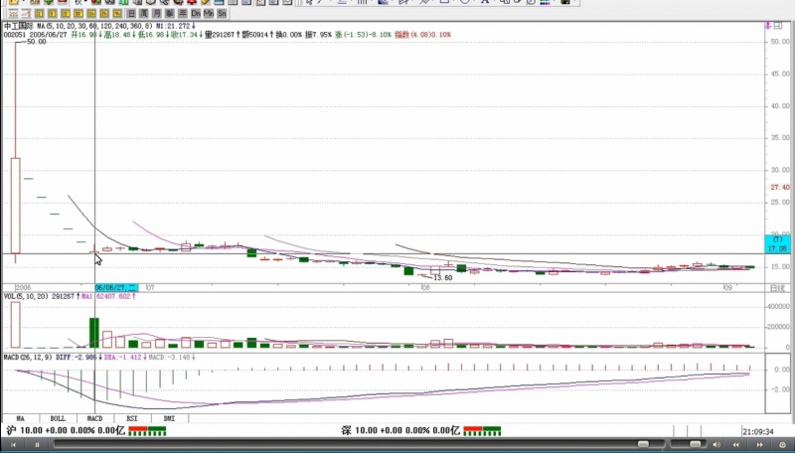Click the Sn period toolbar icon
The height and width of the screenshot is (453, 795).
click(222, 14)
